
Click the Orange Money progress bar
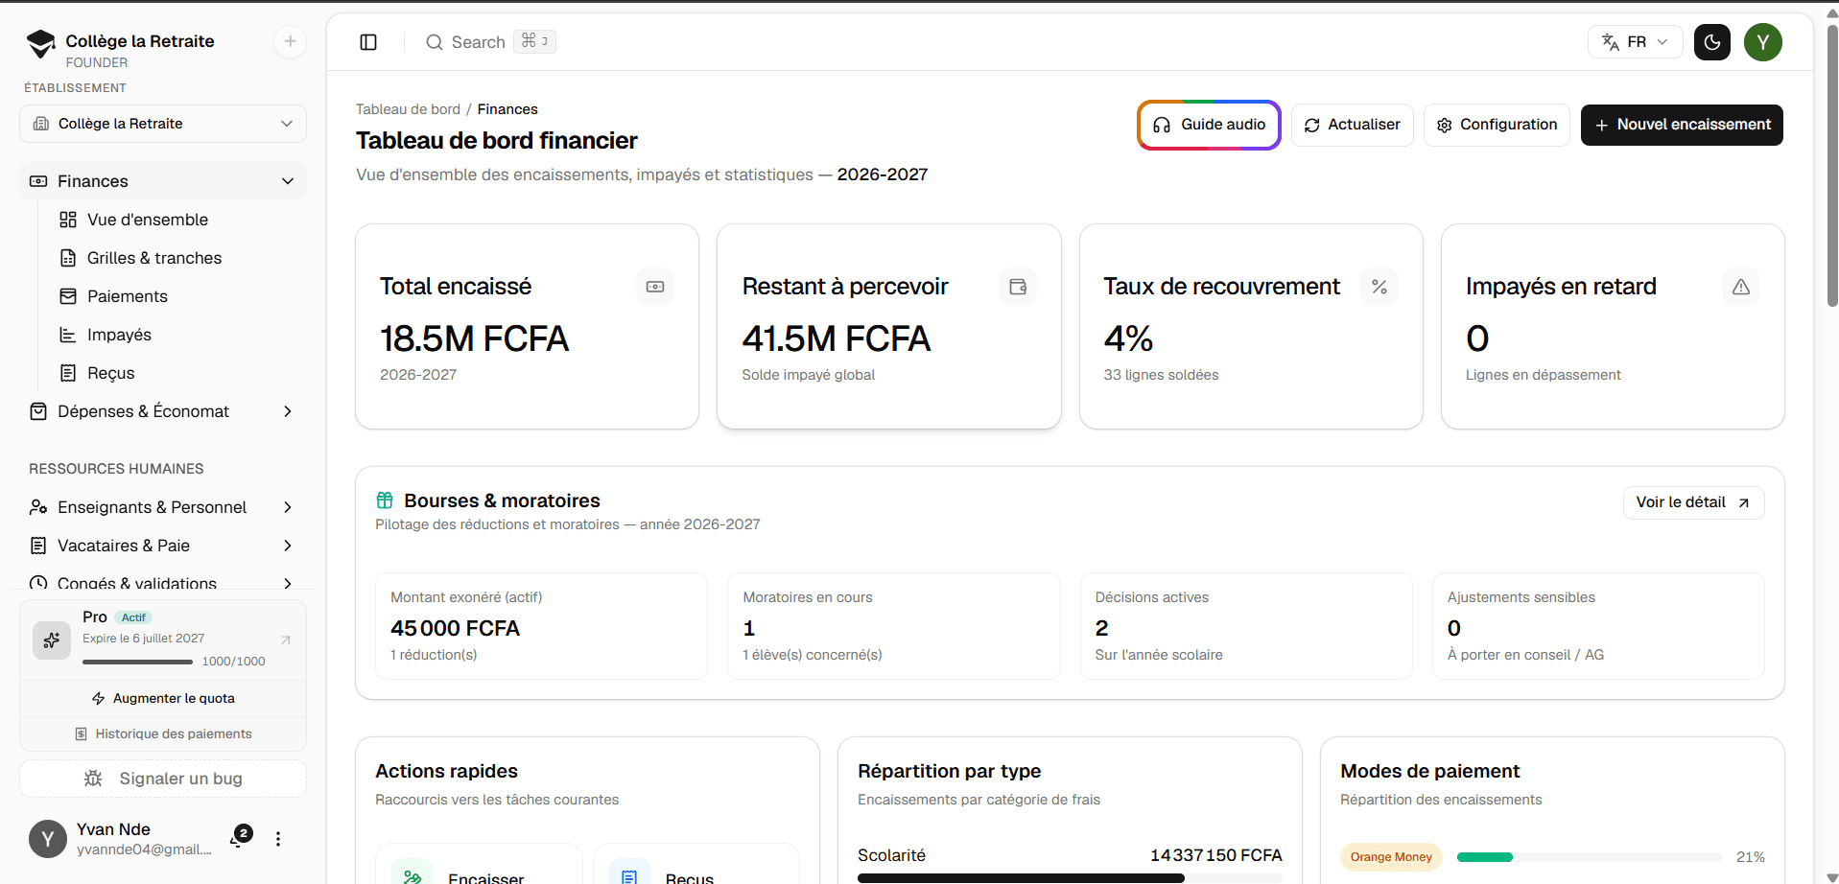pyautogui.click(x=1589, y=857)
